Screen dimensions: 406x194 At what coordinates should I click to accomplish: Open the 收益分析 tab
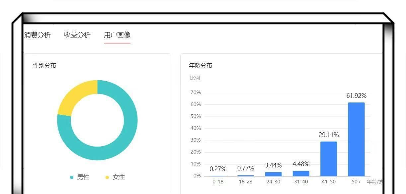pos(77,35)
